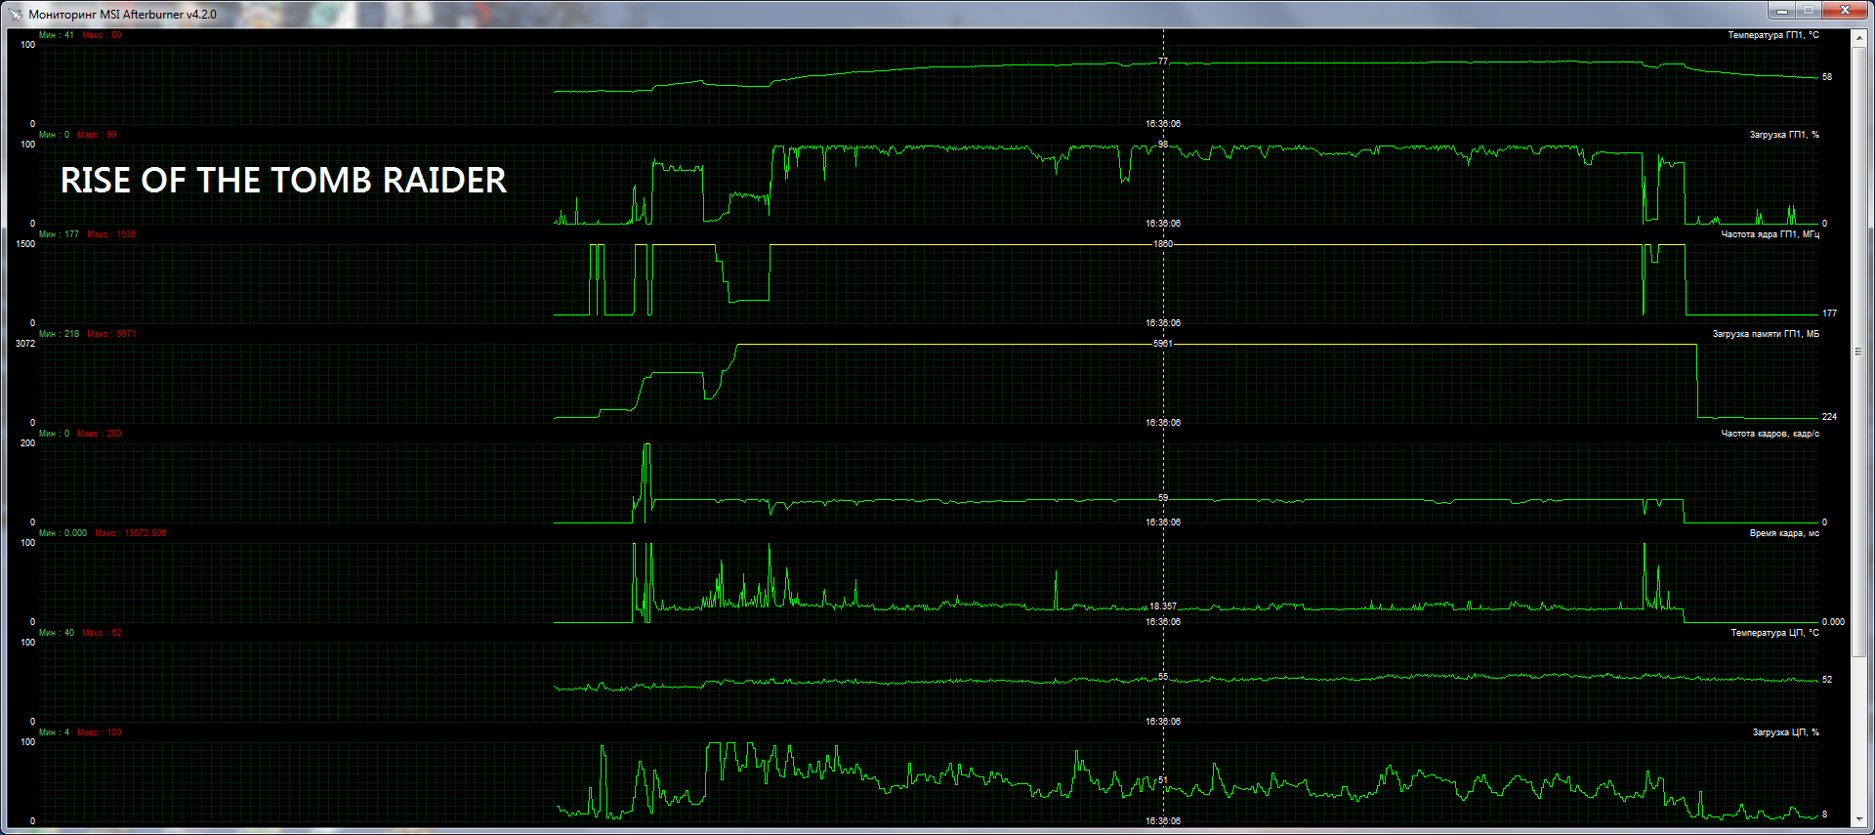
Task: Click the 'Мониторинг MSI Afterburner v4.2.0' title
Action: pos(122,15)
